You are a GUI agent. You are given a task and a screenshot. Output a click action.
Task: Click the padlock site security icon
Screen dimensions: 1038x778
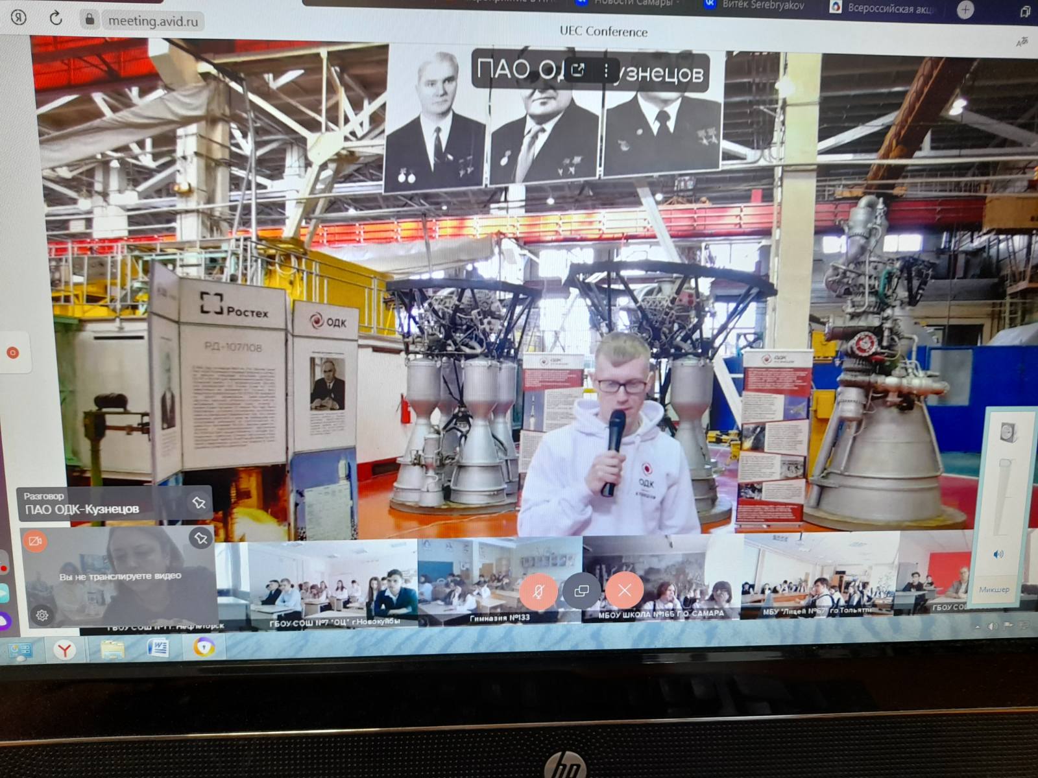point(90,20)
